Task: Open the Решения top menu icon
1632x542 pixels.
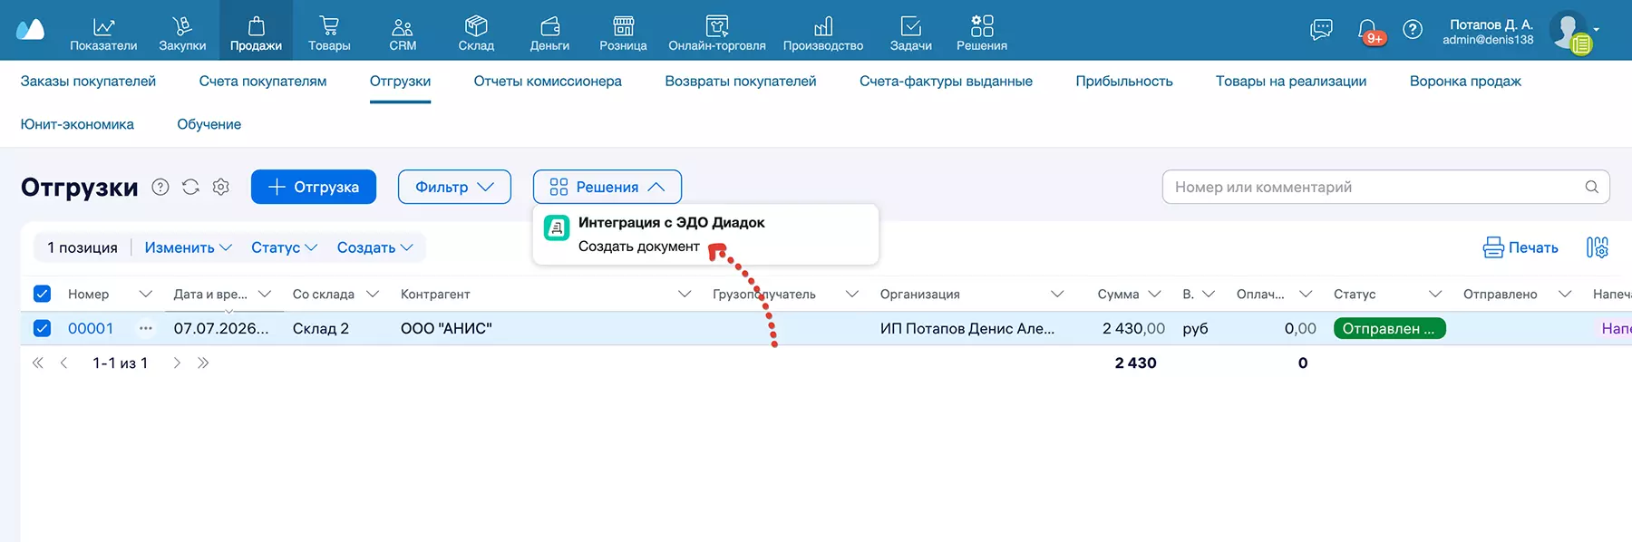Action: [982, 25]
